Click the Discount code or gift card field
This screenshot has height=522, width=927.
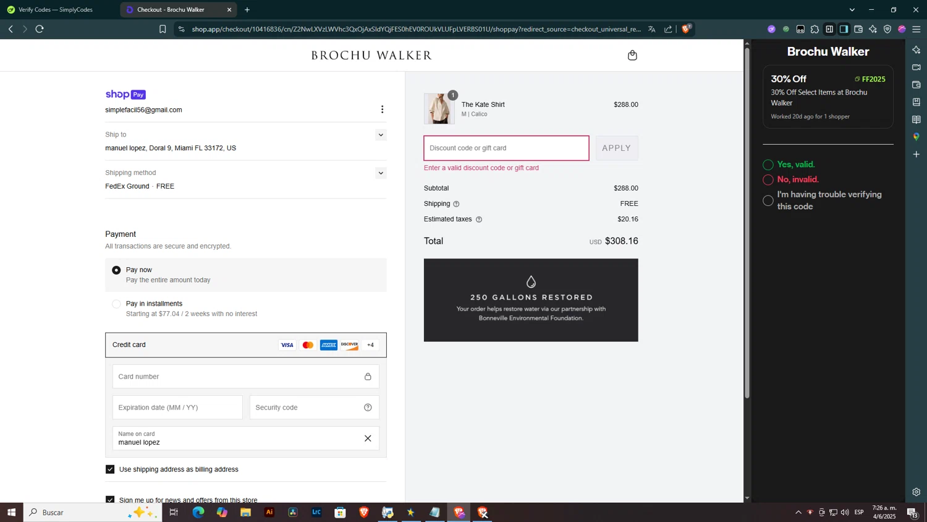pos(506,148)
